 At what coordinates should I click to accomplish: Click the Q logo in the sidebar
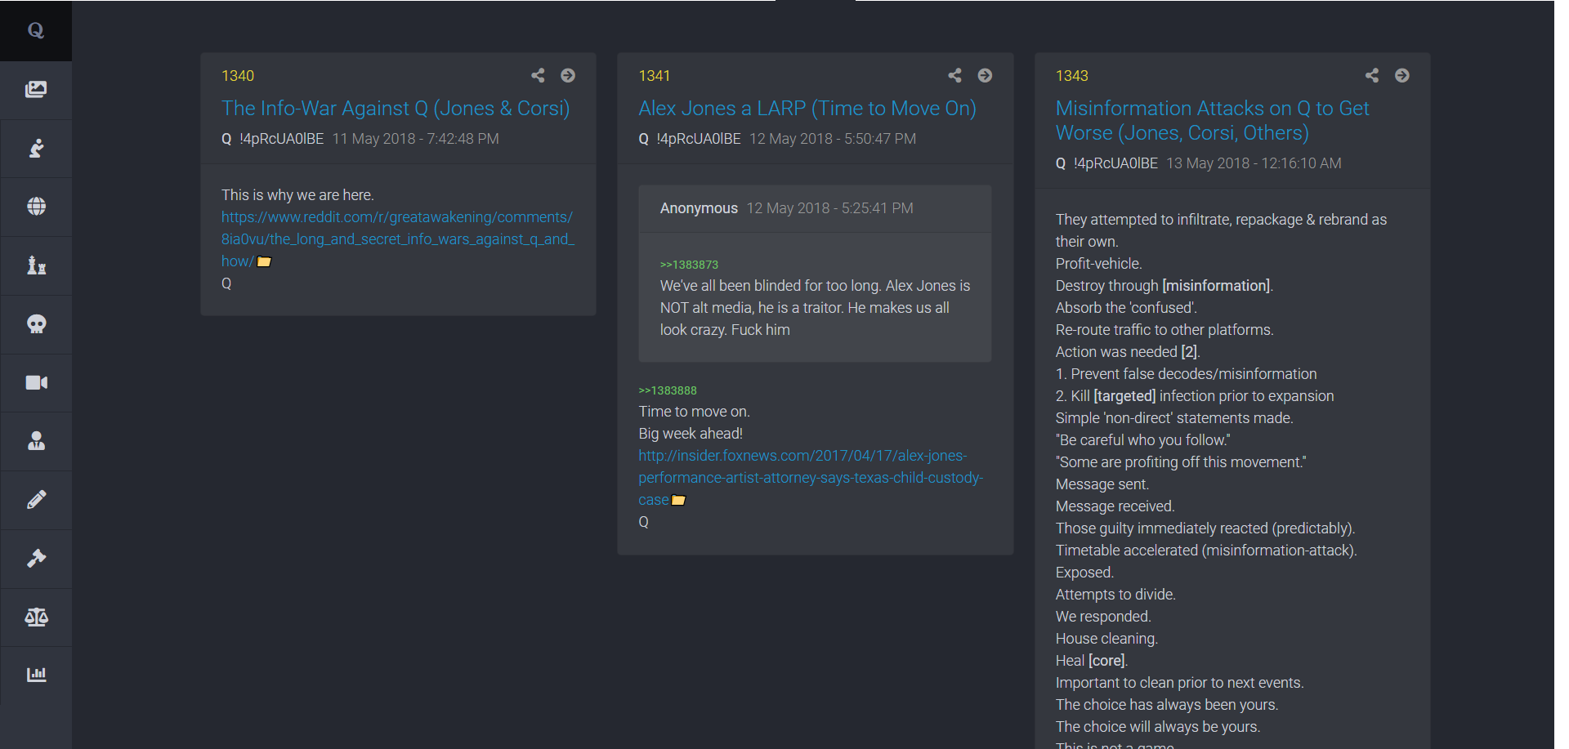36,30
